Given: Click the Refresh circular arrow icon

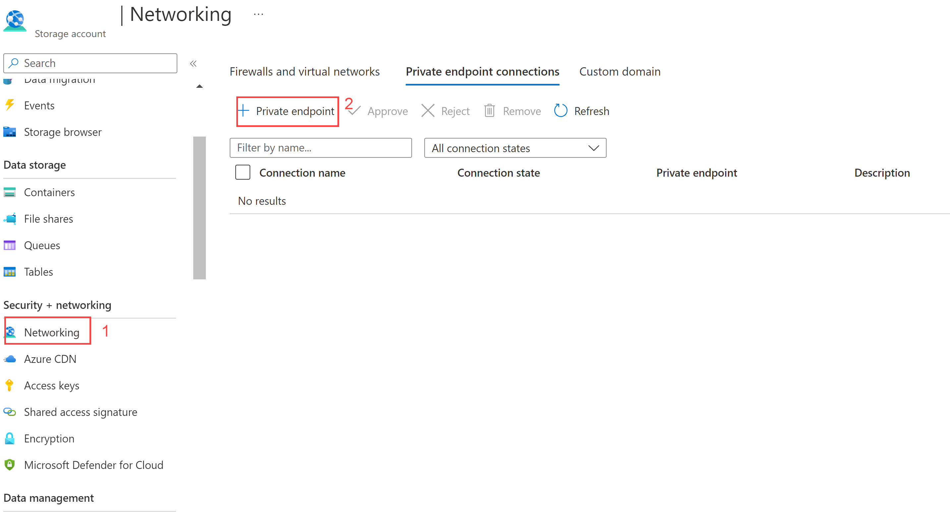Looking at the screenshot, I should (561, 111).
